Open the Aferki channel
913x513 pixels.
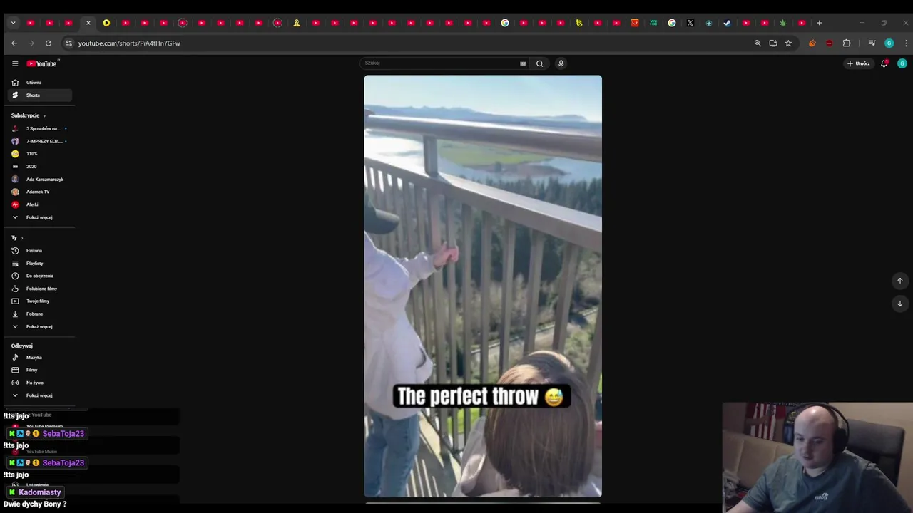click(40, 204)
